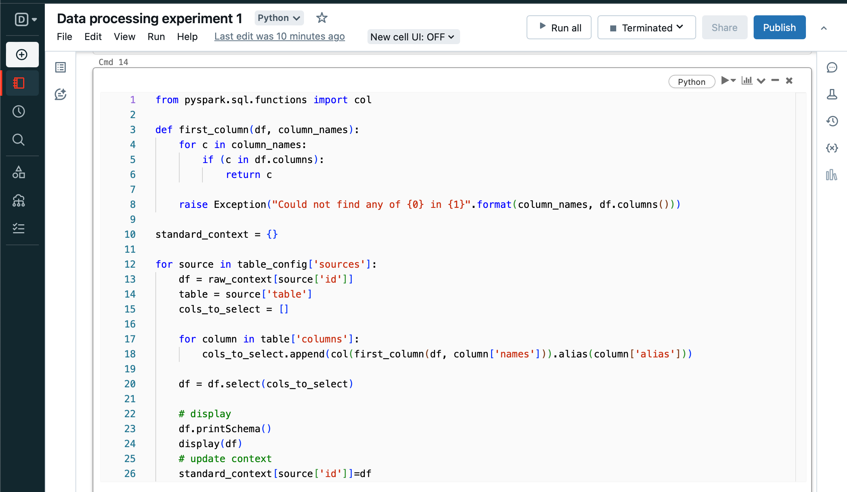Screen dimensions: 847x492
Task: Open the Recents clock icon in sidebar
Action: tap(19, 111)
